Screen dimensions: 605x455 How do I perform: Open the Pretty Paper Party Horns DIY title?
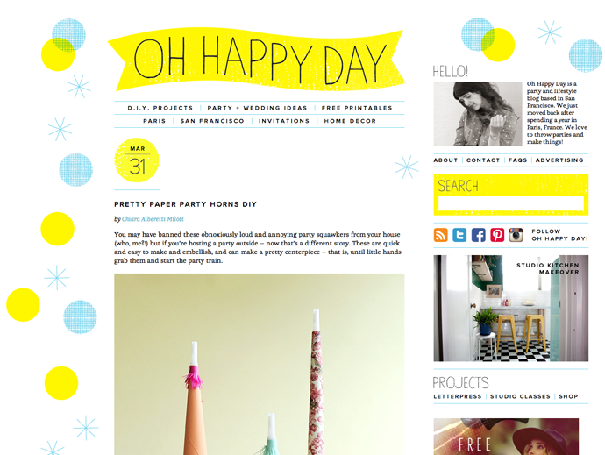pos(185,204)
